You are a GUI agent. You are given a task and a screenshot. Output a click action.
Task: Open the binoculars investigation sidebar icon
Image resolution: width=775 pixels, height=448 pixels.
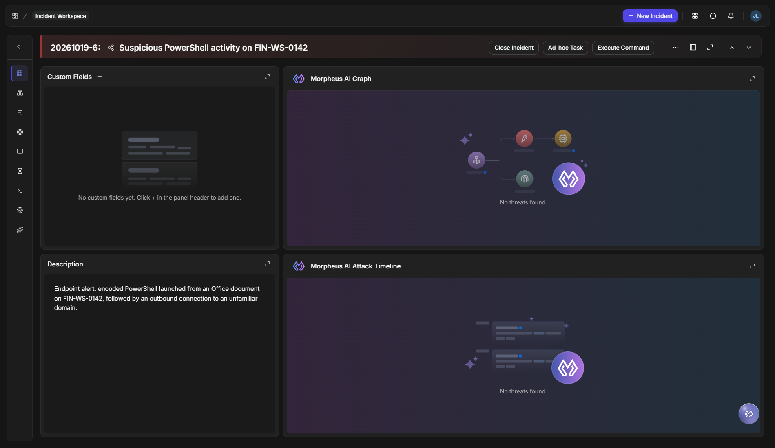tap(20, 93)
